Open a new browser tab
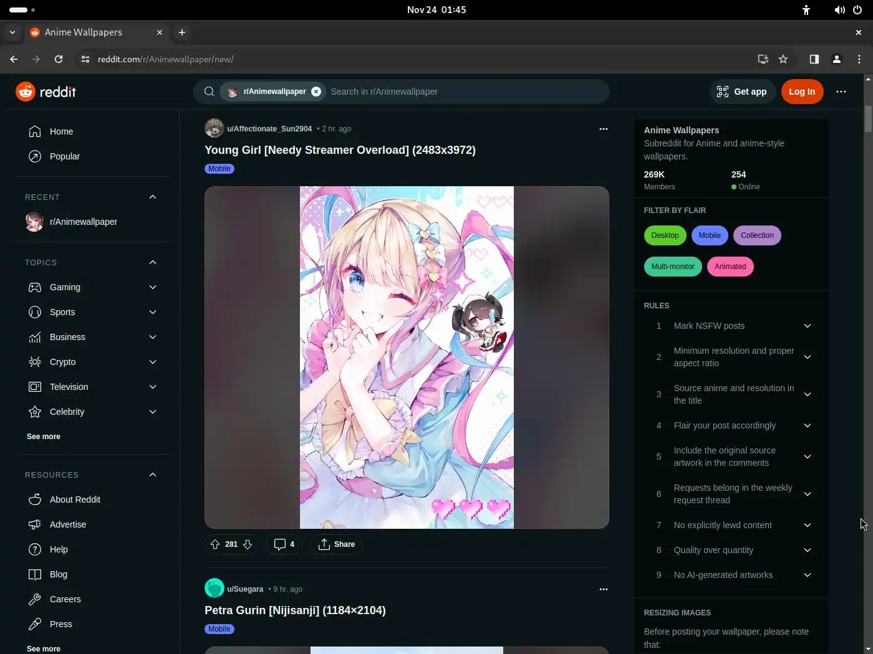 182,32
